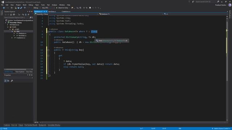The image size is (232, 130).
Task: Click Categorized icon in Properties panel
Action: [5, 81]
